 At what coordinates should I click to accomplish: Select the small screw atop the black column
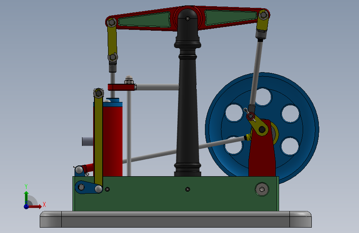coord(188,18)
